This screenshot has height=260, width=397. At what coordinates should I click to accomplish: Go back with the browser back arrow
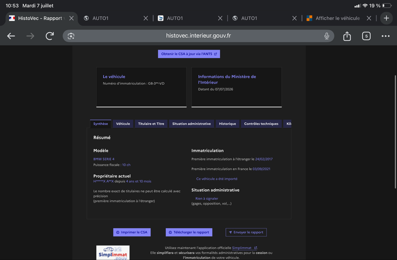(x=11, y=36)
